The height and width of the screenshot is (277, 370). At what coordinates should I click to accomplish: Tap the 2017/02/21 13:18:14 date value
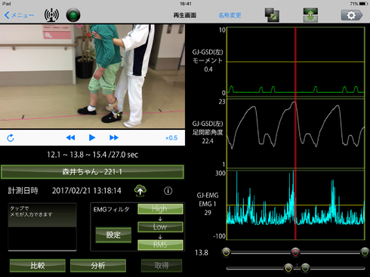(x=87, y=191)
